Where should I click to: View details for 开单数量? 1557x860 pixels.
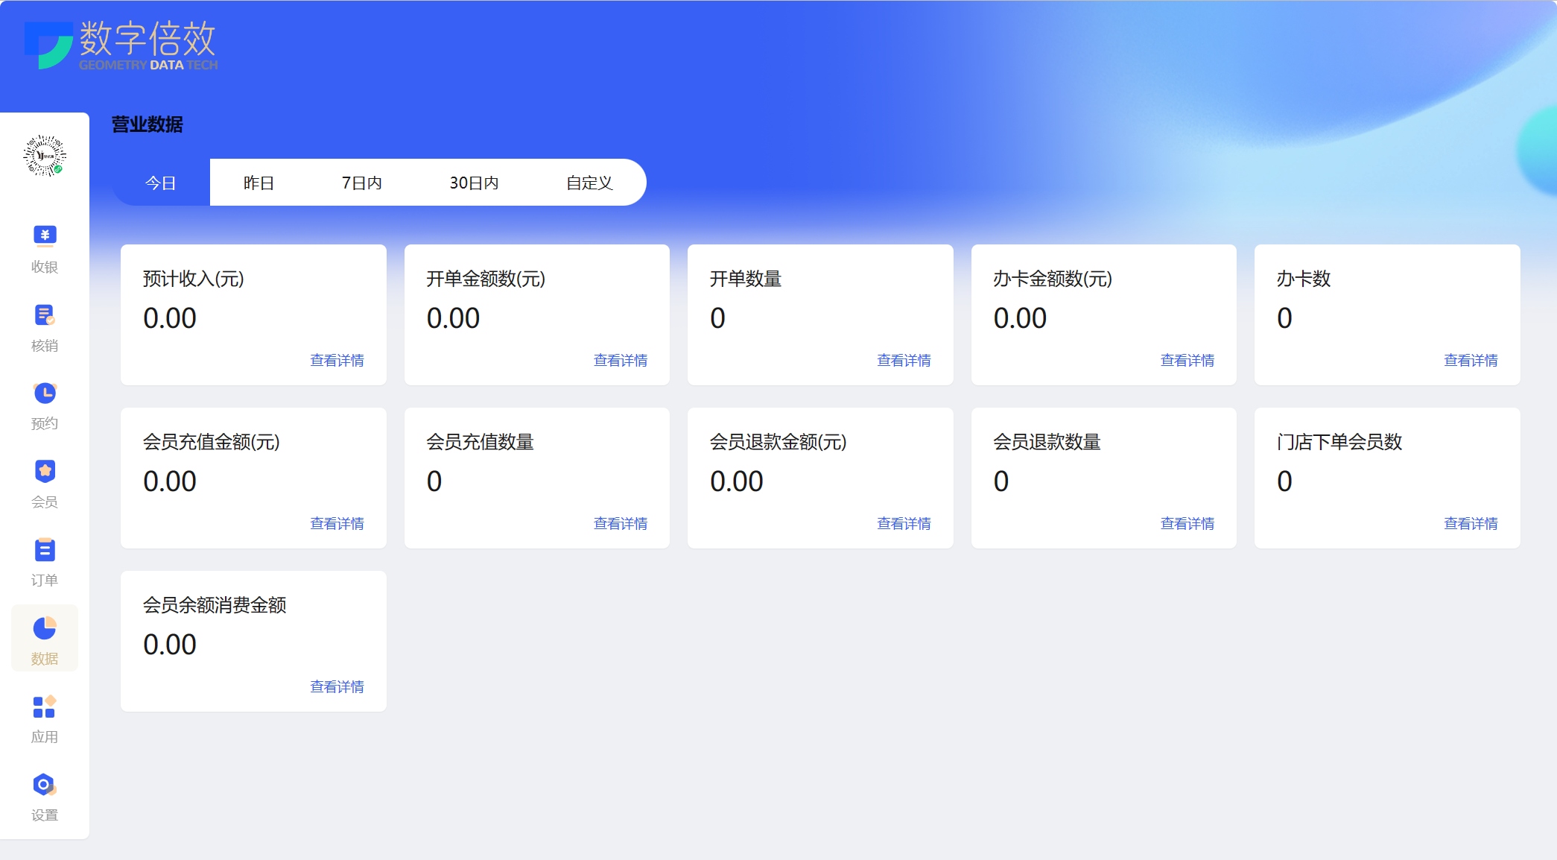pos(904,361)
